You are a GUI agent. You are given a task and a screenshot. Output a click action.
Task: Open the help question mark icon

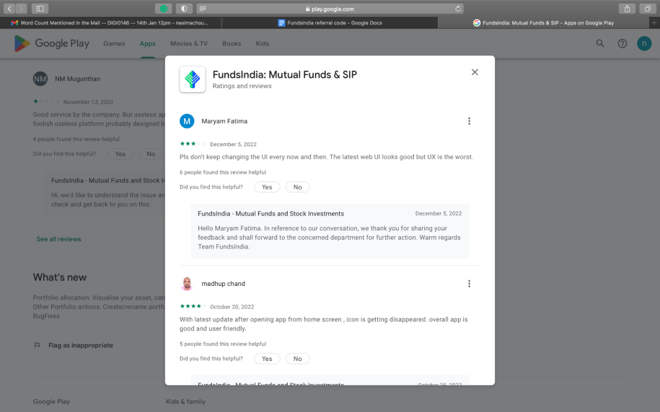click(x=622, y=43)
